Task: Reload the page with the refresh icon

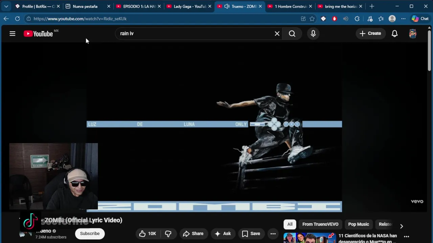Action: click(17, 19)
